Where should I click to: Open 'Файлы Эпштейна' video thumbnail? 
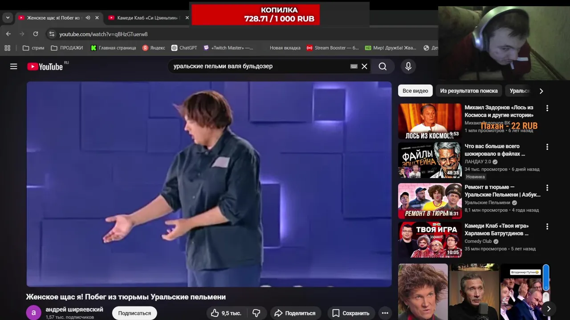[430, 160]
